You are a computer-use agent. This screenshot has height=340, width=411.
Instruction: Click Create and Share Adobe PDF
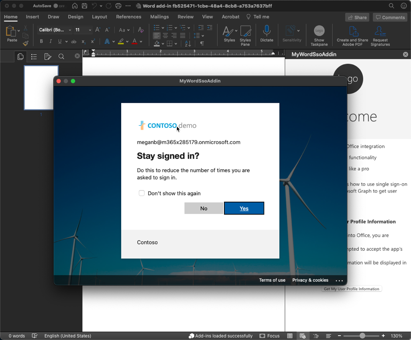click(352, 36)
